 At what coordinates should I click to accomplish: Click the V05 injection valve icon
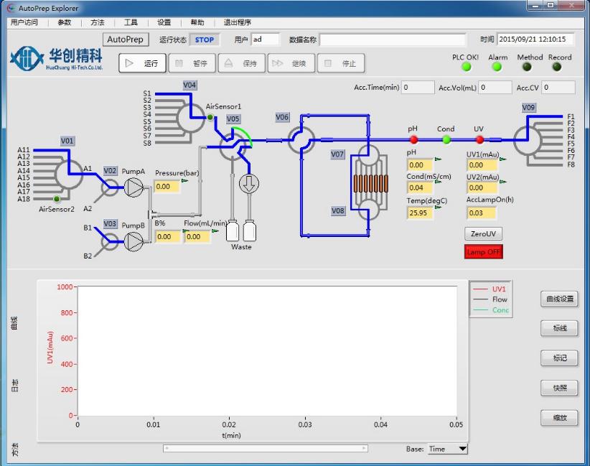(x=231, y=145)
